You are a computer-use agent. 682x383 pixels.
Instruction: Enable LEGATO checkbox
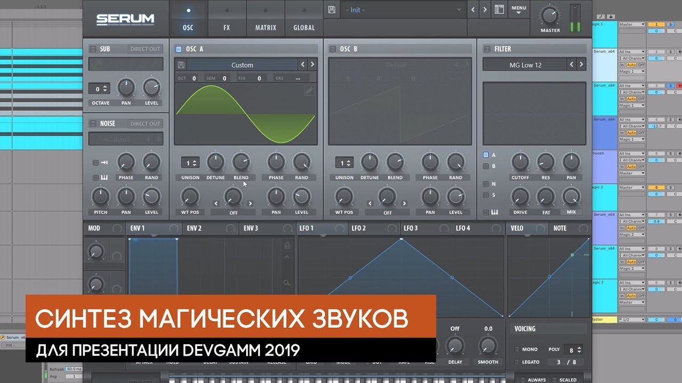pos(517,362)
